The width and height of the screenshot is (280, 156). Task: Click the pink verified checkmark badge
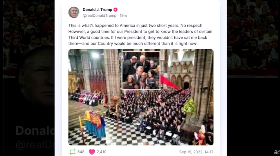115,10
